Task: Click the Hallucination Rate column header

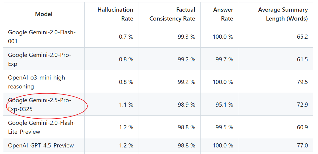Action: pos(111,14)
